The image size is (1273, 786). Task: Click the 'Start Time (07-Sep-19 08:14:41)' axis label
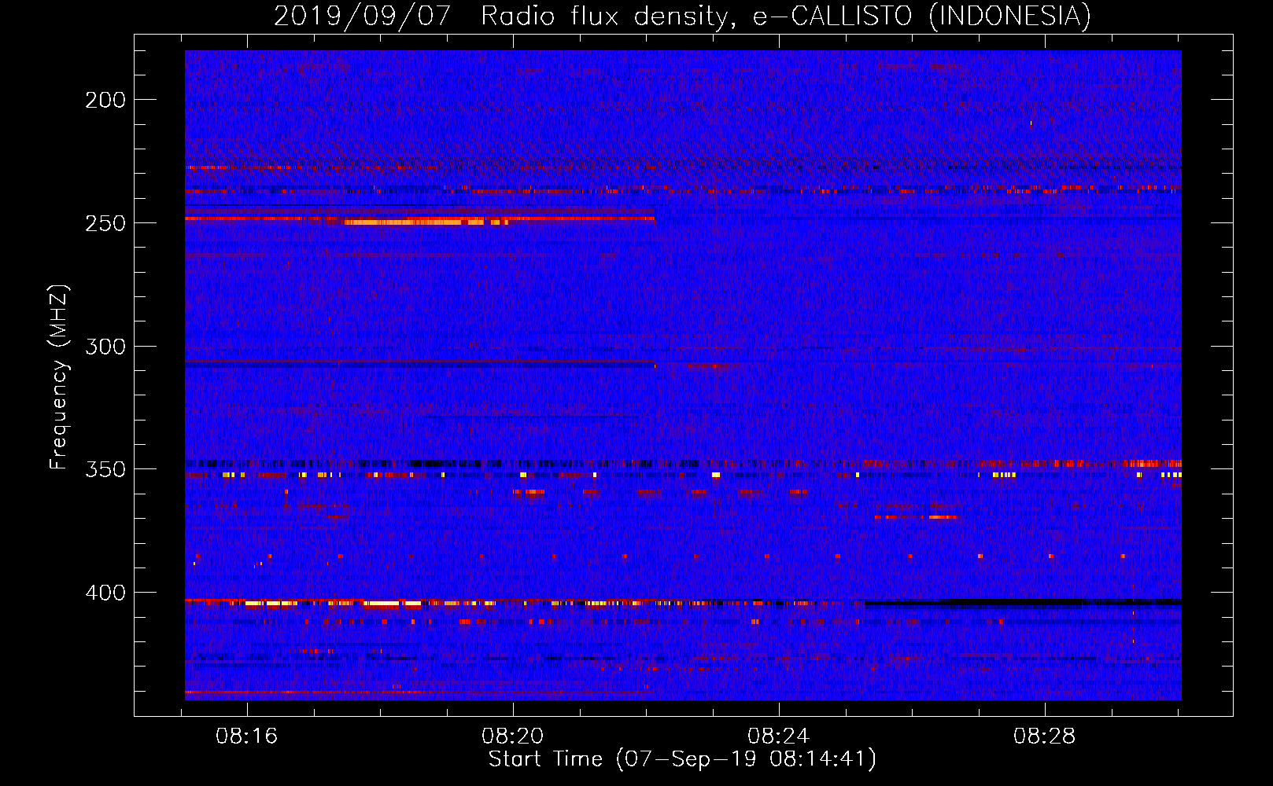[x=682, y=759]
